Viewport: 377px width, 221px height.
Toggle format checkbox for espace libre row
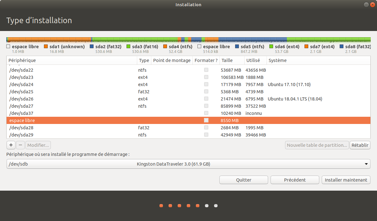[206, 121]
